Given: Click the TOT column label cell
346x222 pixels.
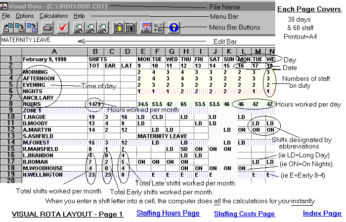Looking at the screenshot, I should [95, 66].
